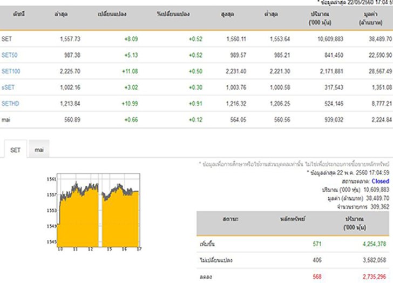Select advancing securities count 571
Viewport: 393px width, 283px height.
coord(317,244)
